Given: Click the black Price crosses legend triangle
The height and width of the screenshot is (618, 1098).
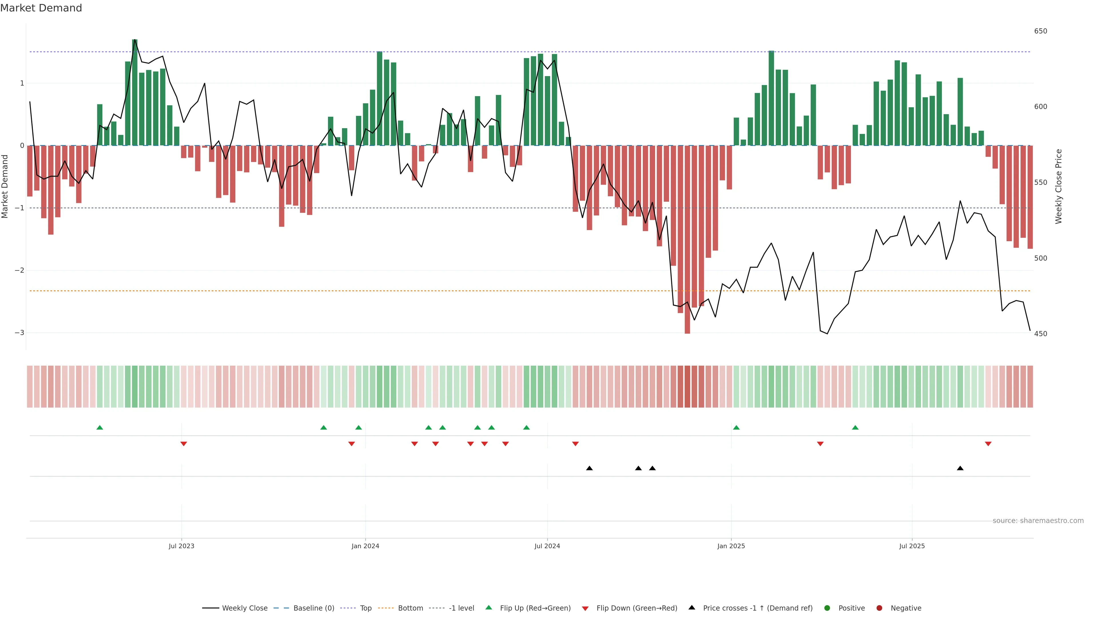Looking at the screenshot, I should 692,607.
